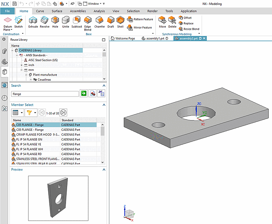
Task: Sort by the Standard column header
Action: click(x=78, y=120)
